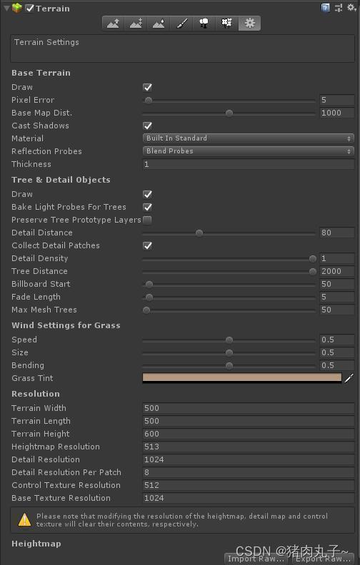Open the Reflection Probes dropdown
Image resolution: width=360 pixels, height=565 pixels.
(249, 151)
